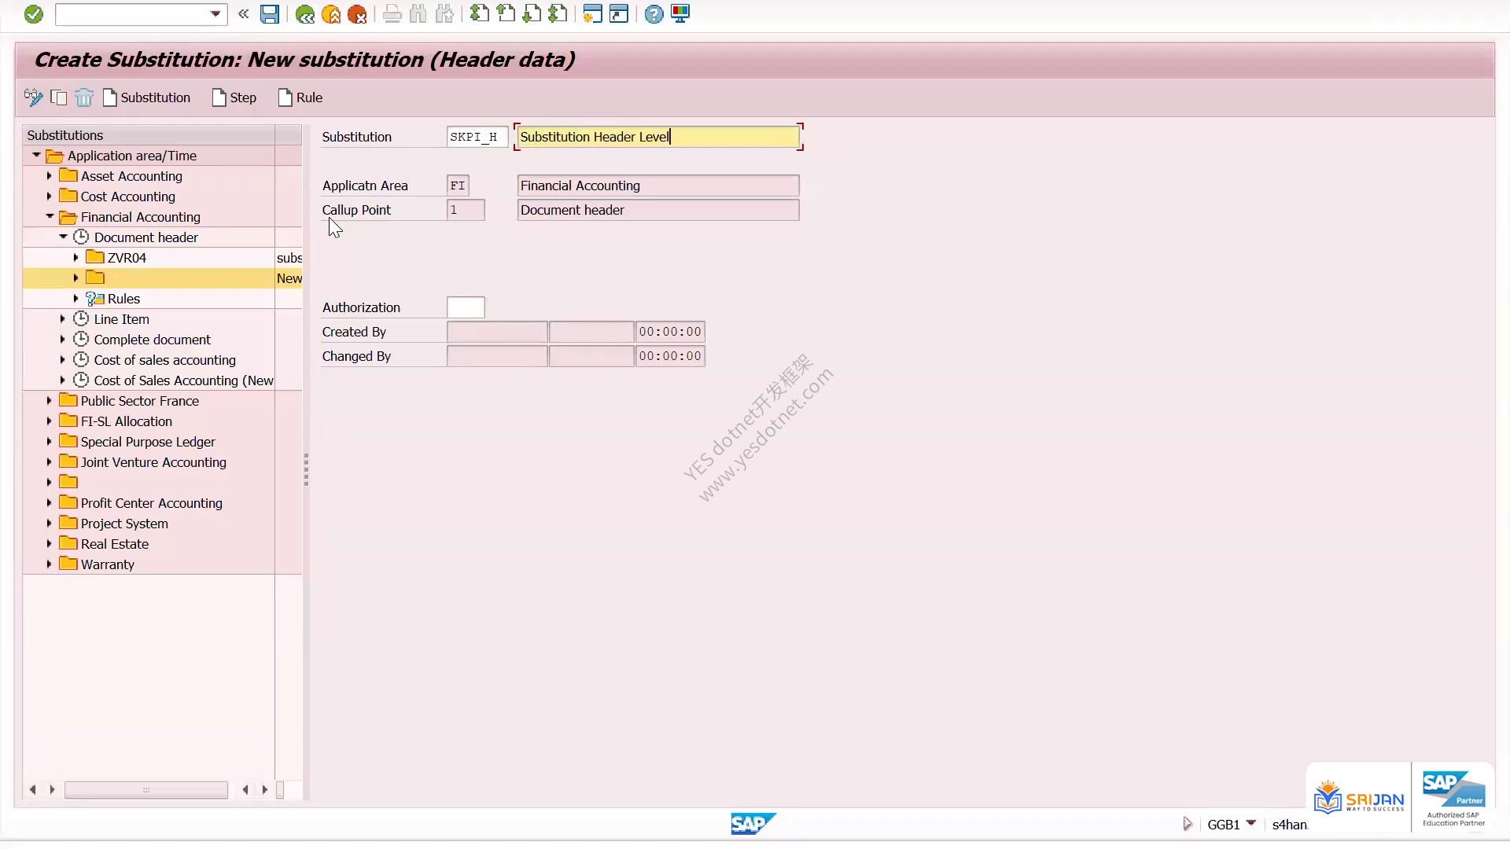Click the Step toolbar button
The image size is (1510, 849).
coord(234,97)
